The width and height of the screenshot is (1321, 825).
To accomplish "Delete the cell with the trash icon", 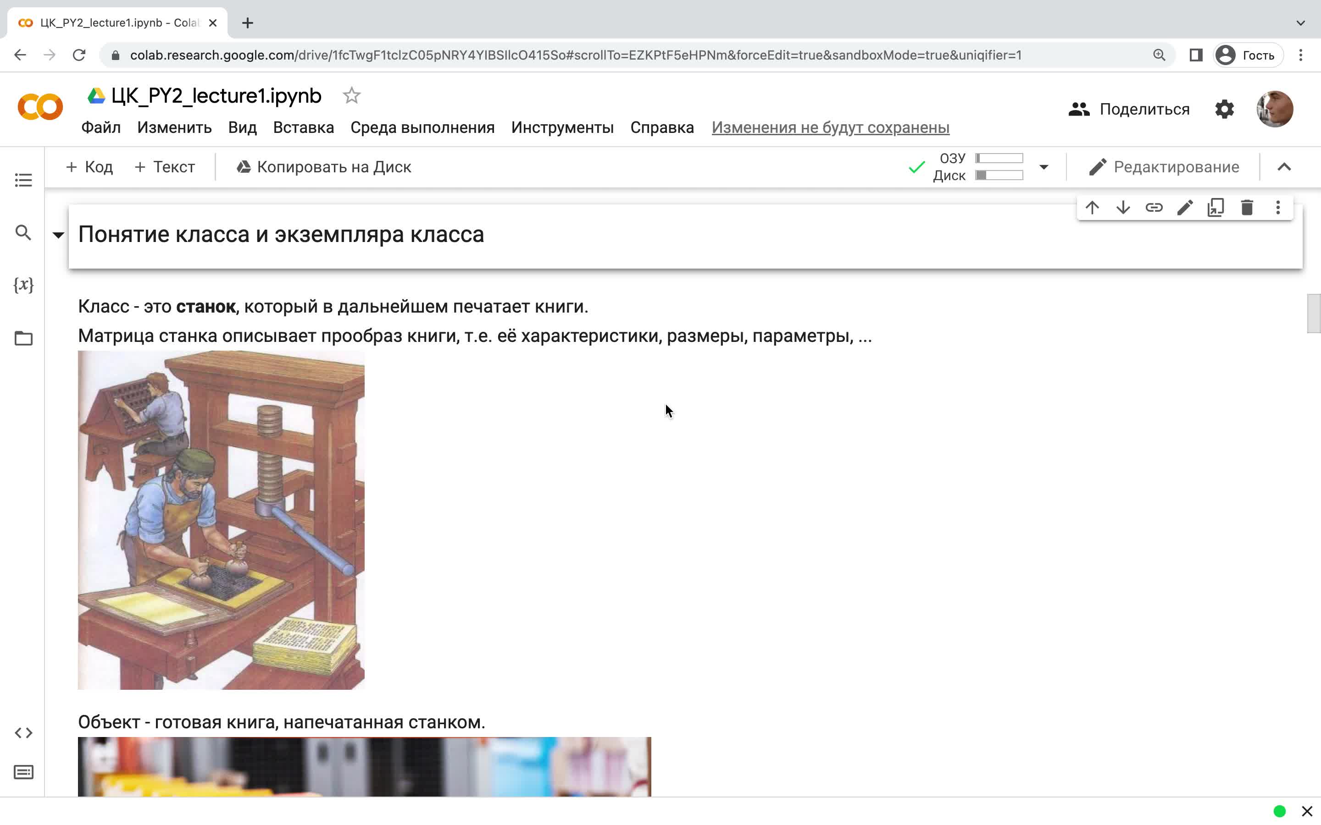I will pos(1247,207).
